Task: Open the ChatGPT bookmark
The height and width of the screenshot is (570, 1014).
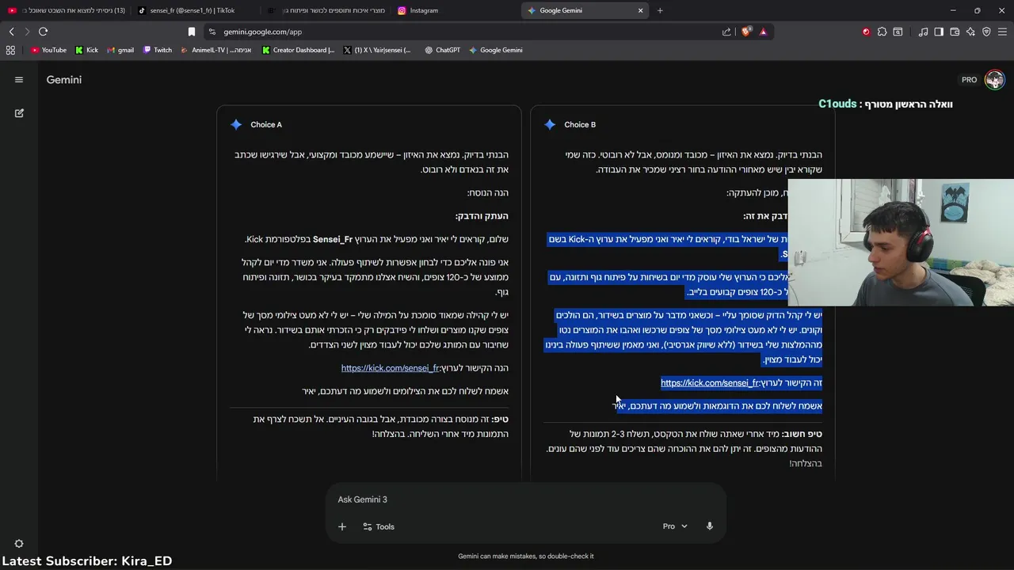Action: pyautogui.click(x=442, y=50)
